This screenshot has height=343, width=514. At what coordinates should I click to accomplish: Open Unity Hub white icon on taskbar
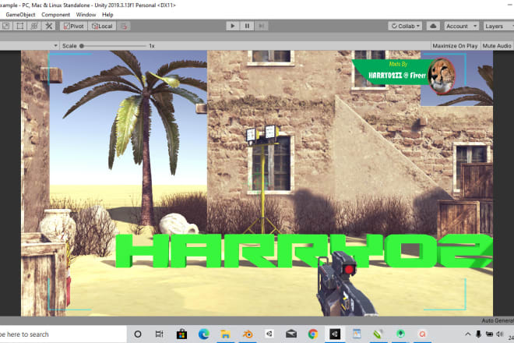click(x=269, y=334)
